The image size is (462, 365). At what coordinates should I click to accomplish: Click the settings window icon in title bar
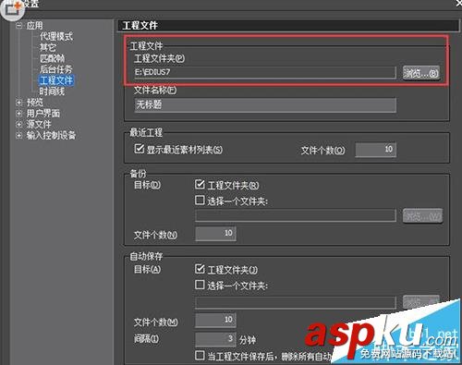(12, 8)
